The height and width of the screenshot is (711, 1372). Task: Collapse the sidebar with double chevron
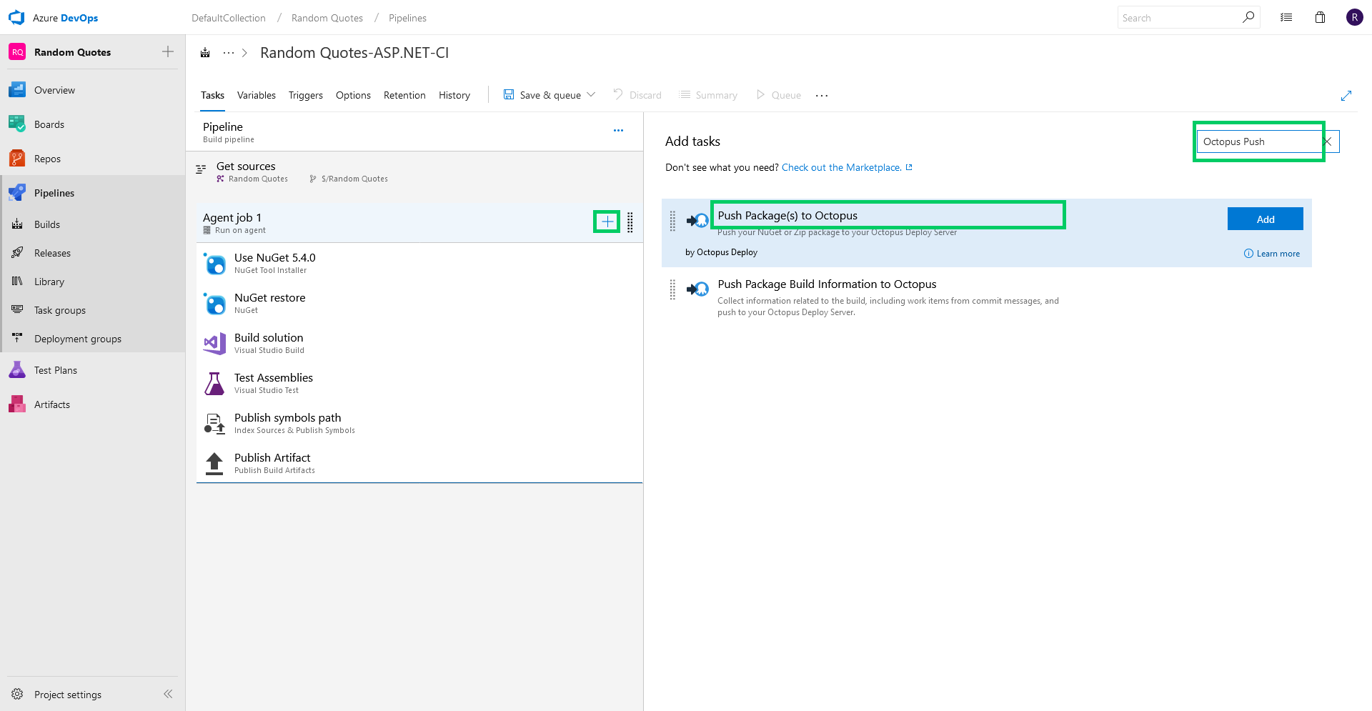(168, 694)
